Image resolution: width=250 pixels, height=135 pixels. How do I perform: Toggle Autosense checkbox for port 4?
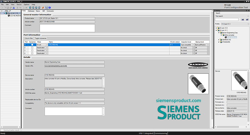pos(32,53)
